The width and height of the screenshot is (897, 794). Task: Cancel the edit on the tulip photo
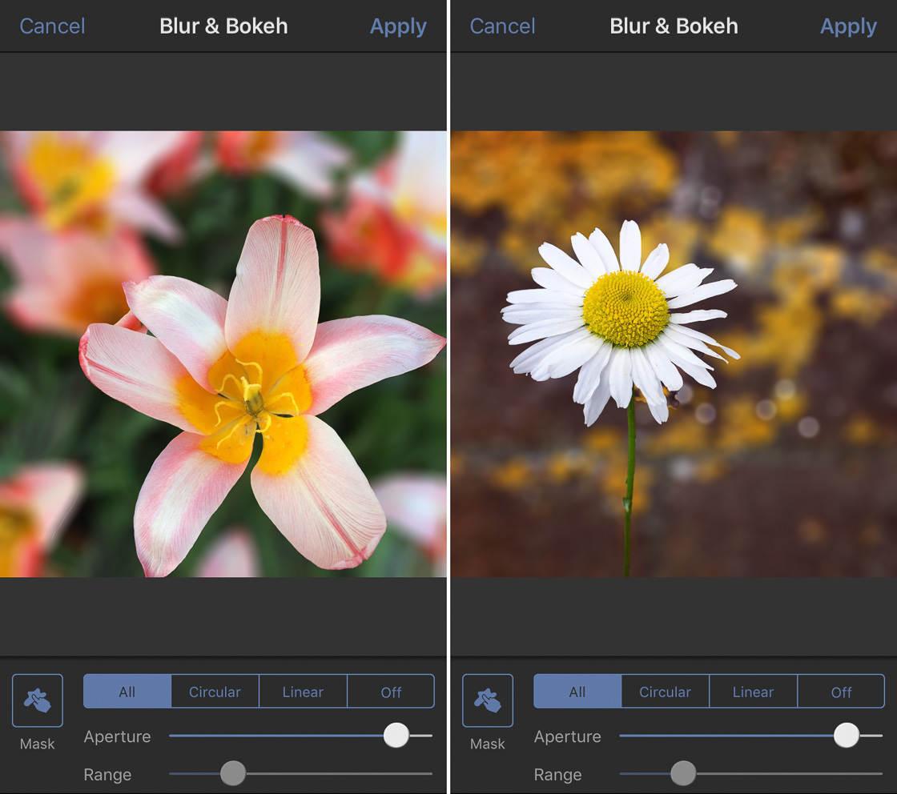coord(51,26)
